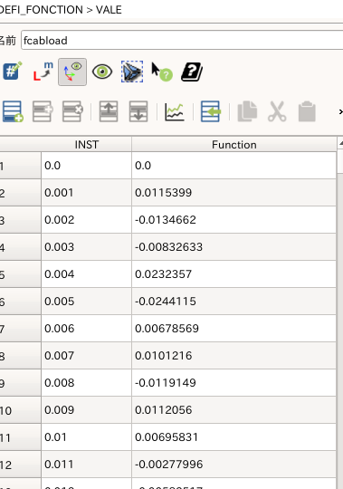
Task: Select Function cell -0.00277996
Action: (x=234, y=464)
